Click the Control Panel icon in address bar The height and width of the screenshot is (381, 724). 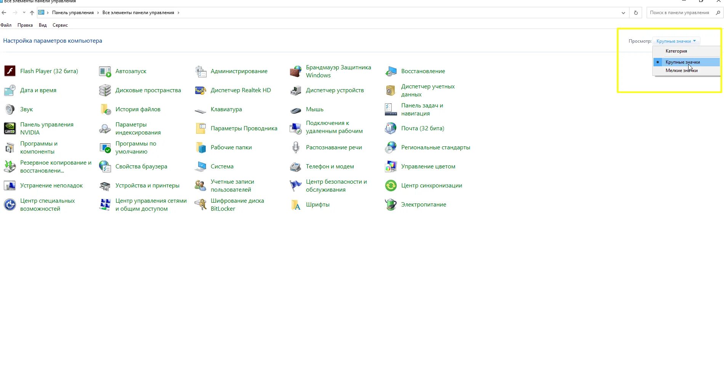[41, 13]
